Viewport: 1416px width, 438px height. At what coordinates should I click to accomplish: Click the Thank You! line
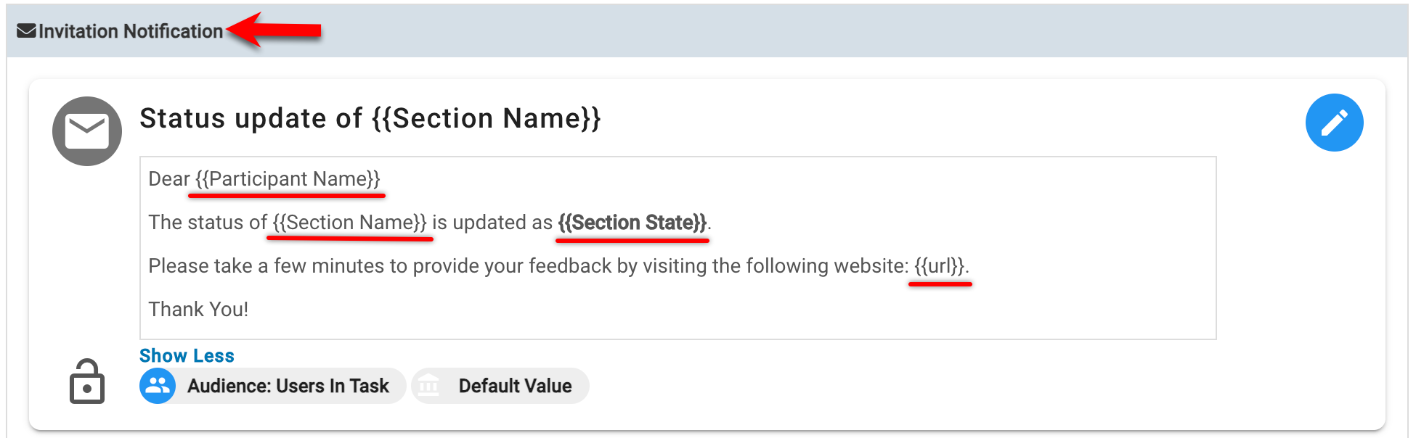[x=198, y=310]
